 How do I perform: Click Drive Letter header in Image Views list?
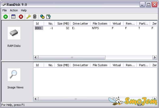coord(80,65)
